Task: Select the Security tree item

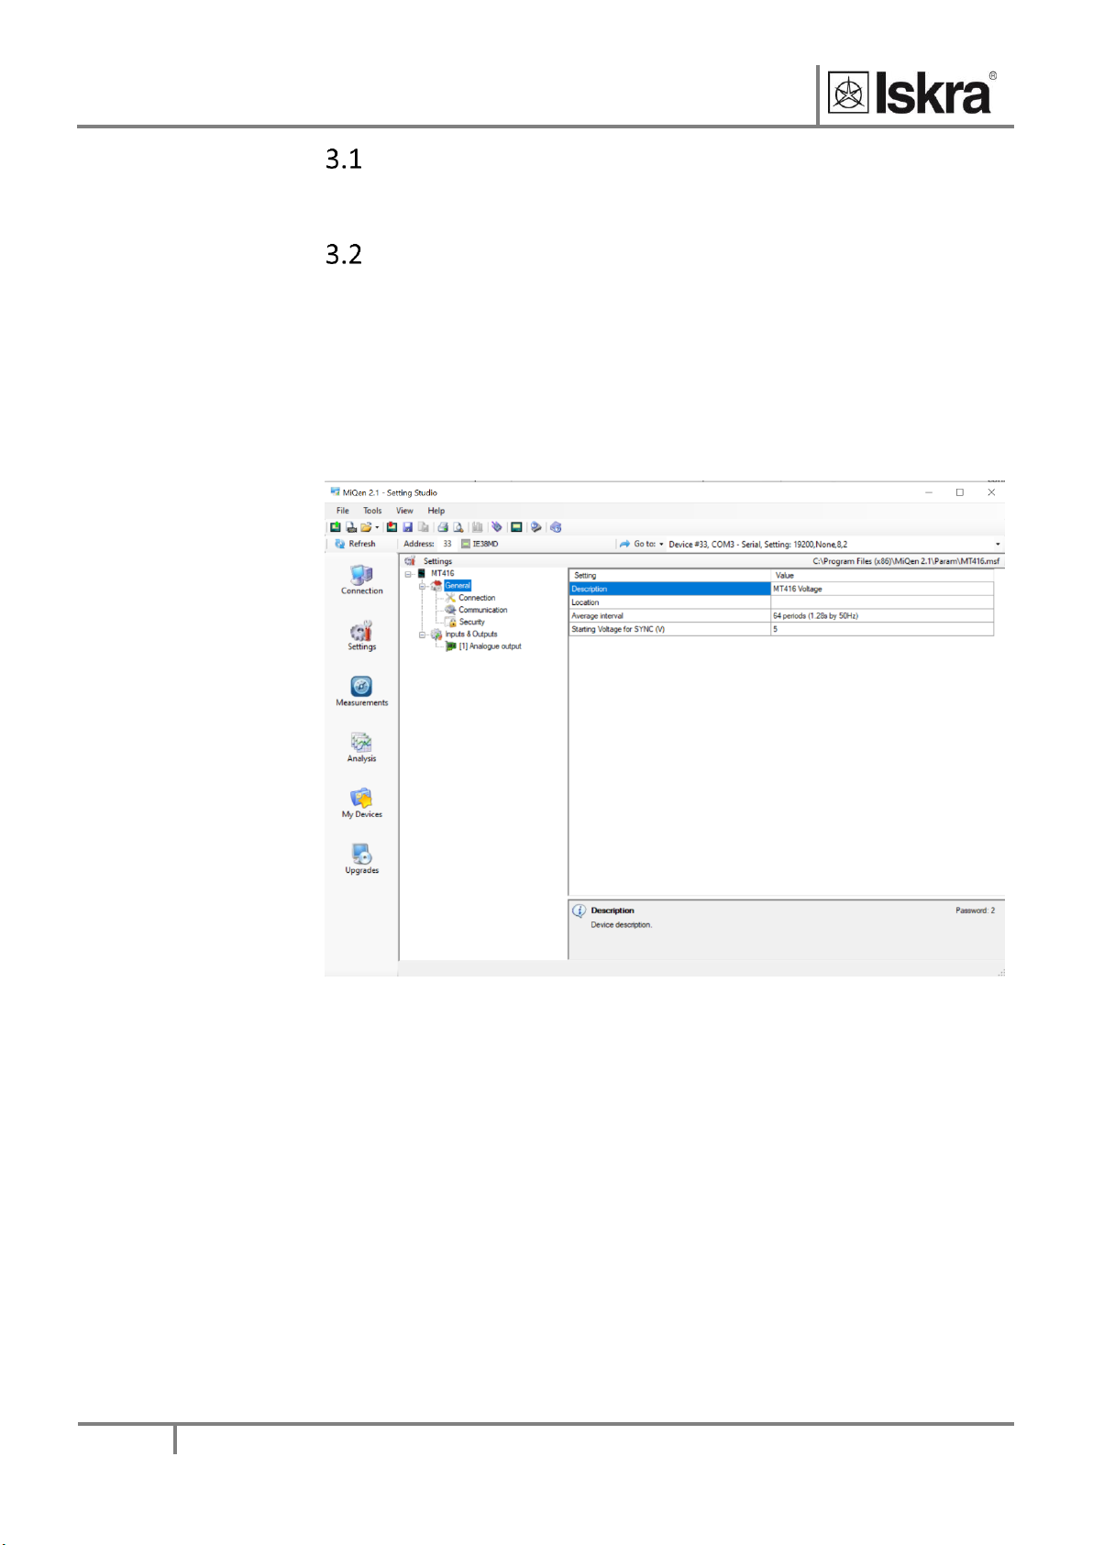Action: click(x=471, y=622)
